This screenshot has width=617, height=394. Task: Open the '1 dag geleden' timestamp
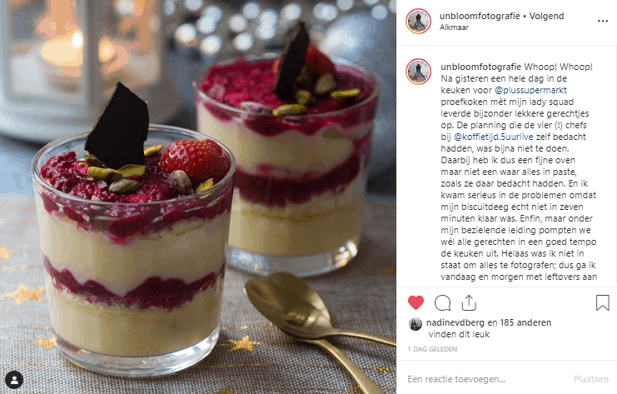point(432,349)
